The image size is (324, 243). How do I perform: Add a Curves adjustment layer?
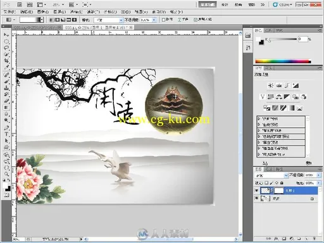[287, 85]
